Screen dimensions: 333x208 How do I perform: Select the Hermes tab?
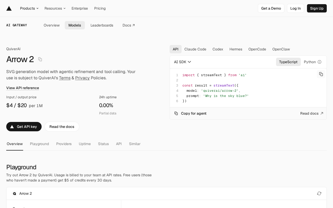[x=236, y=49]
